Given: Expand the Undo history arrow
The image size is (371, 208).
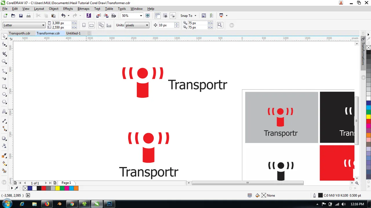Looking at the screenshot, I should (68, 16).
